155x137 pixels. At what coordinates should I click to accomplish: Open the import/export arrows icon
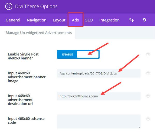tap(131, 20)
